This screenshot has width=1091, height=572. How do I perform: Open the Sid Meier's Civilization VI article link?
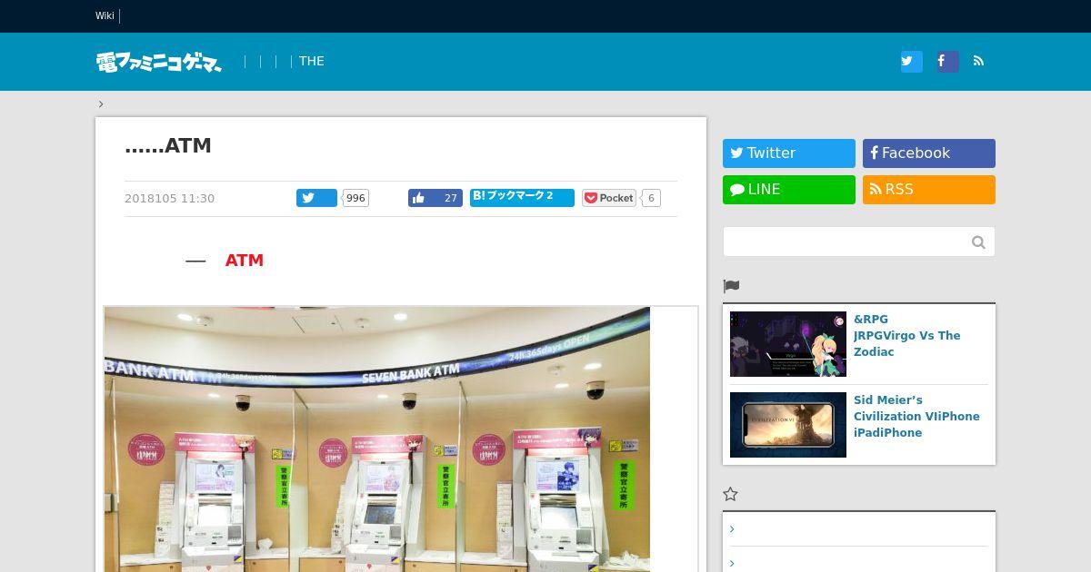916,417
